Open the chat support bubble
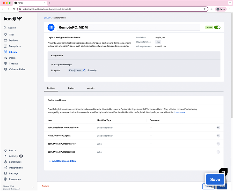Viewport: 233px width, 191px height. 223,172
